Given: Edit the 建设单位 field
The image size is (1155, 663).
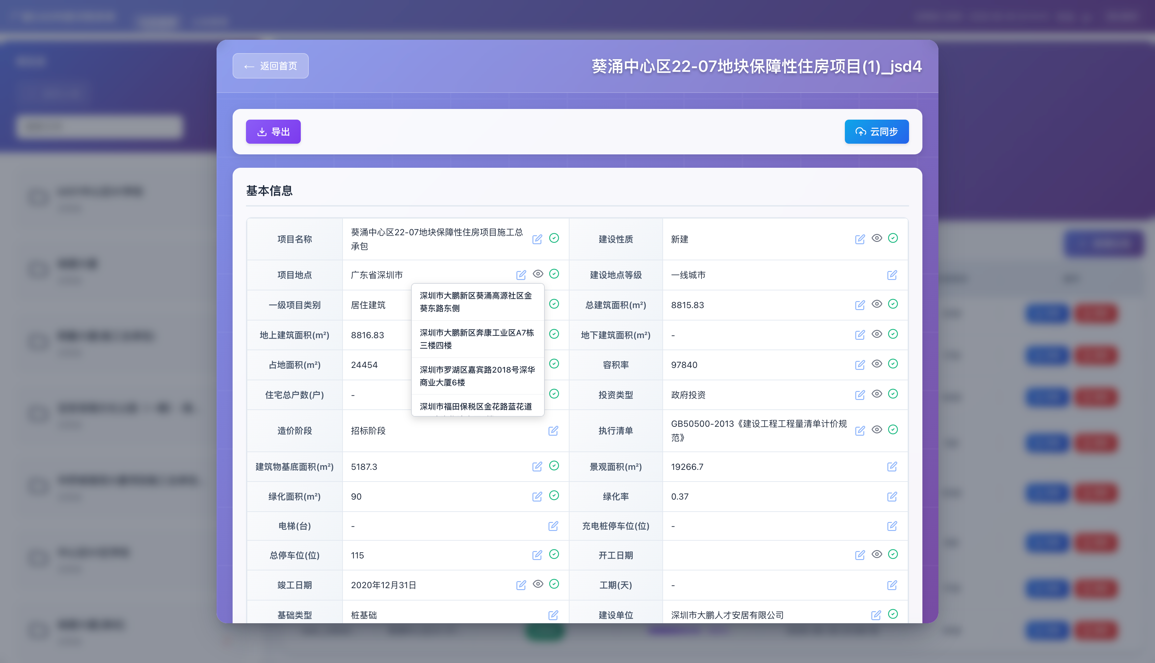Looking at the screenshot, I should click(876, 615).
